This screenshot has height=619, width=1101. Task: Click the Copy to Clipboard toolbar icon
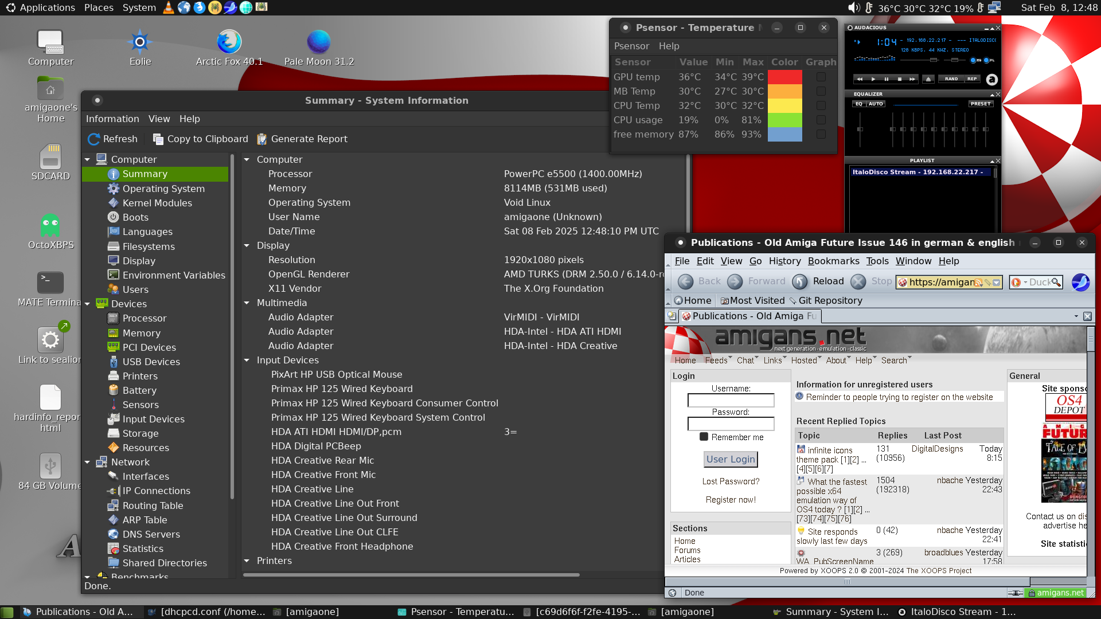158,139
